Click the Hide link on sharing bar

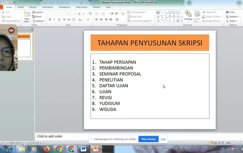coord(163,139)
